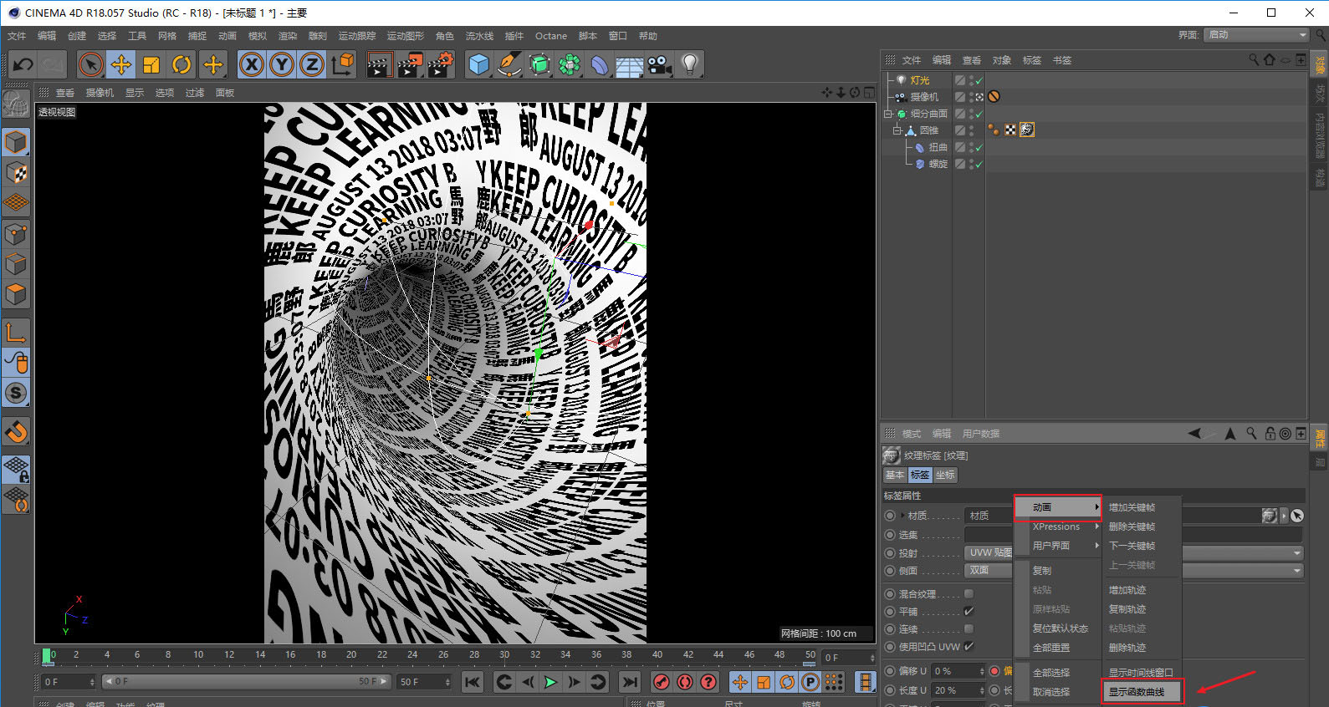Screen dimensions: 1329x707
Task: Toggle the 连续 checkbox
Action: click(x=969, y=629)
